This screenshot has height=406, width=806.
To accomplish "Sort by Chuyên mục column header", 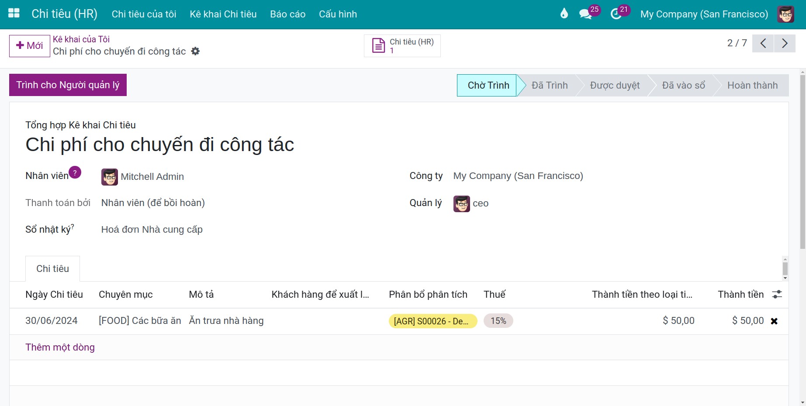I will tap(126, 295).
